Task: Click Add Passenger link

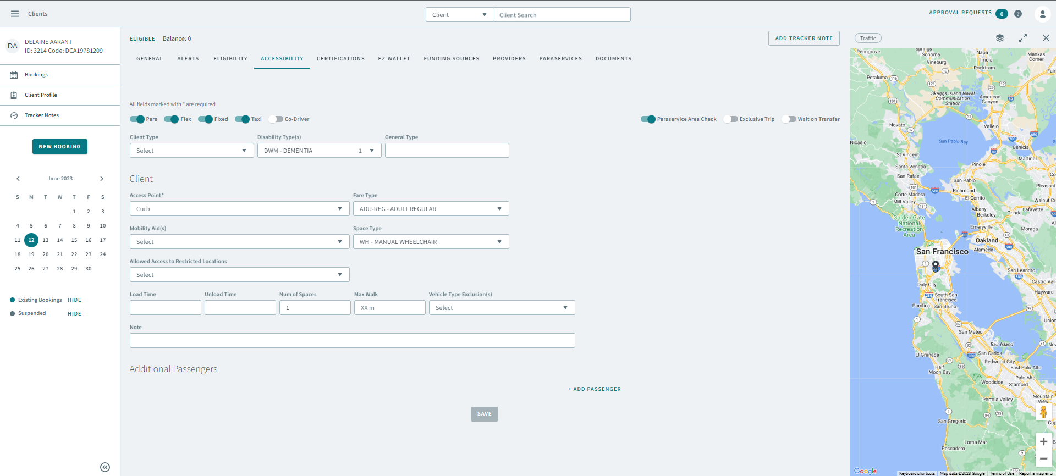Action: click(595, 389)
